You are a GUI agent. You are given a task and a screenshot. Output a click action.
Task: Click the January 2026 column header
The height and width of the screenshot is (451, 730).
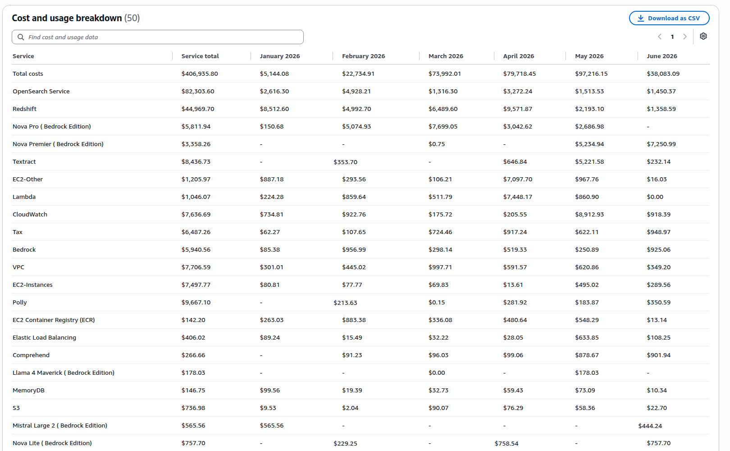[280, 56]
